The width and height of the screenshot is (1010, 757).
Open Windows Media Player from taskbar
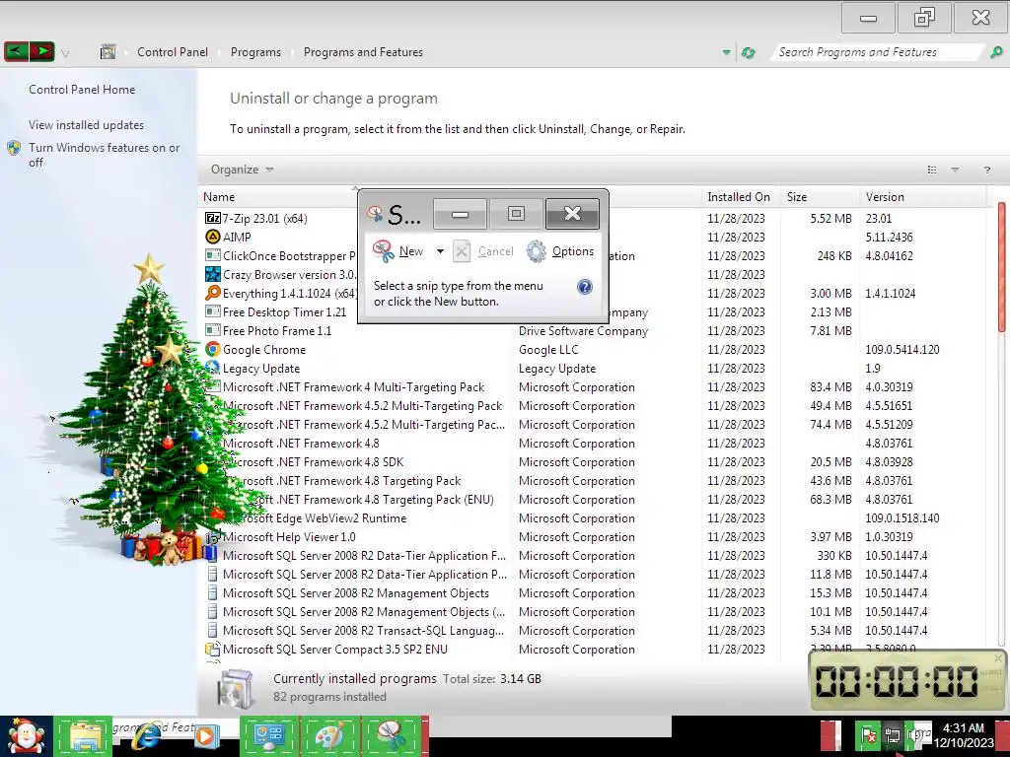click(205, 736)
